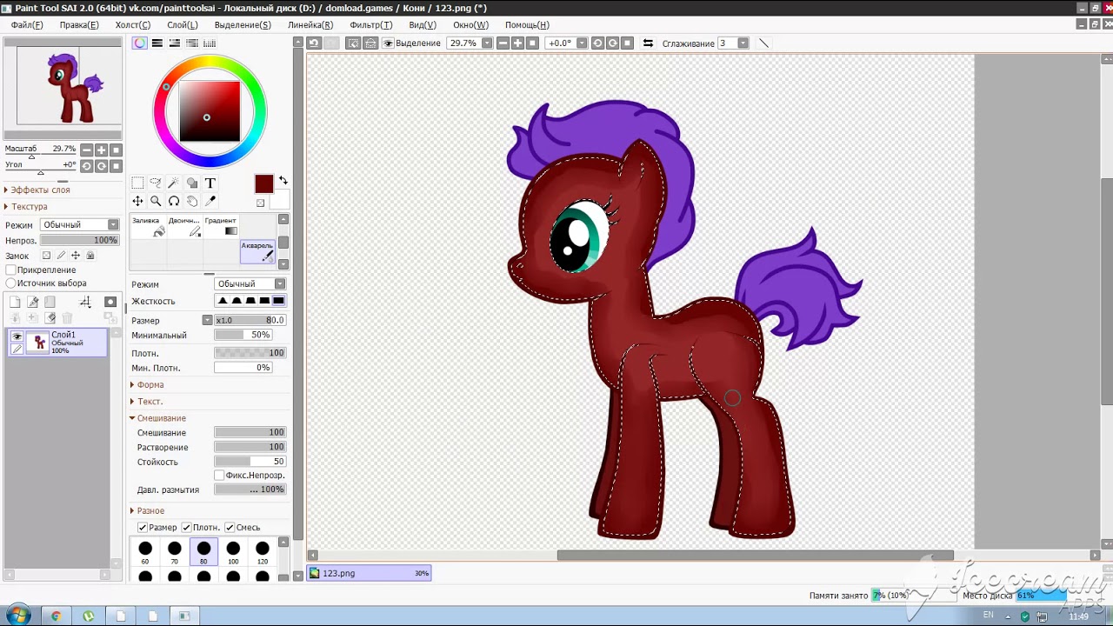Select the shape tool icon
Image resolution: width=1113 pixels, height=626 pixels.
pyautogui.click(x=192, y=183)
